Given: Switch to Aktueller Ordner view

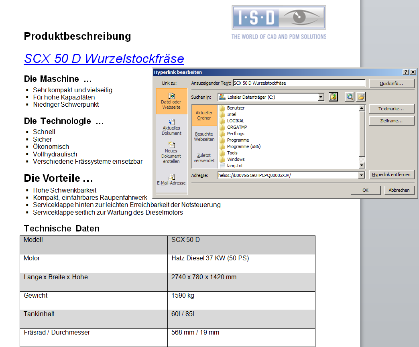Looking at the screenshot, I should point(204,115).
